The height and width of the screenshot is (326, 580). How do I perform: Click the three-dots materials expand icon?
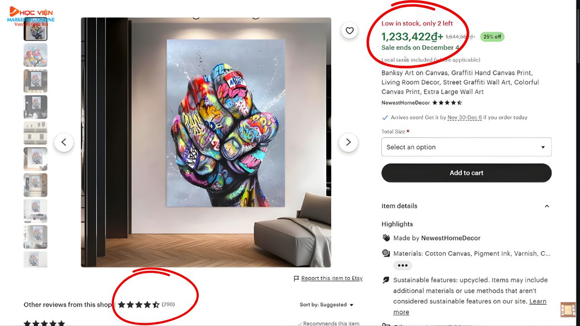(403, 265)
